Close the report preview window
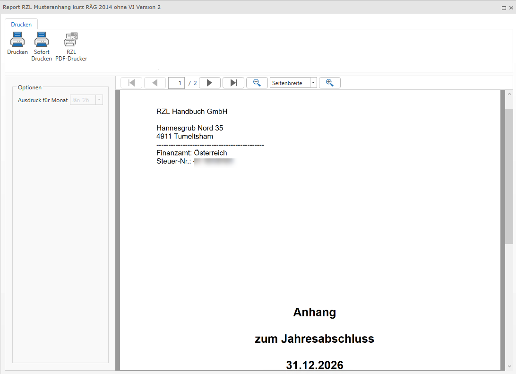516x374 pixels. 511,8
